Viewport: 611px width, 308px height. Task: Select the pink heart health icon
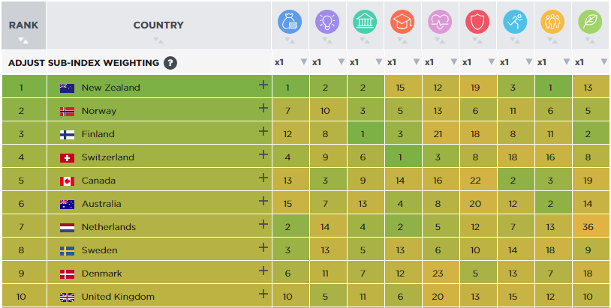coord(440,22)
